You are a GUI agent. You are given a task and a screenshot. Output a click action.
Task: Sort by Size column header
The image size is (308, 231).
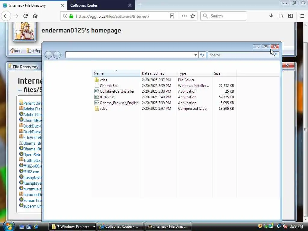click(224, 73)
